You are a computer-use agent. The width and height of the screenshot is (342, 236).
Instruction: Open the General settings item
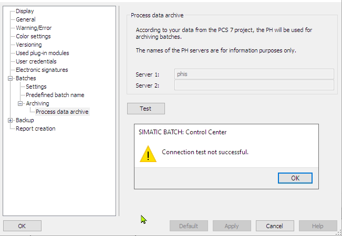(x=26, y=19)
